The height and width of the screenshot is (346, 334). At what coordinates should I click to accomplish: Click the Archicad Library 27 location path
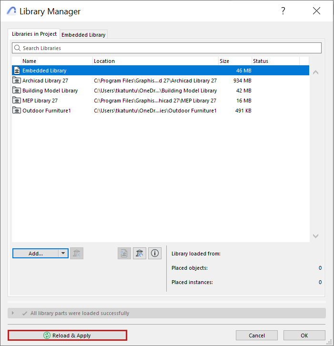(155, 81)
